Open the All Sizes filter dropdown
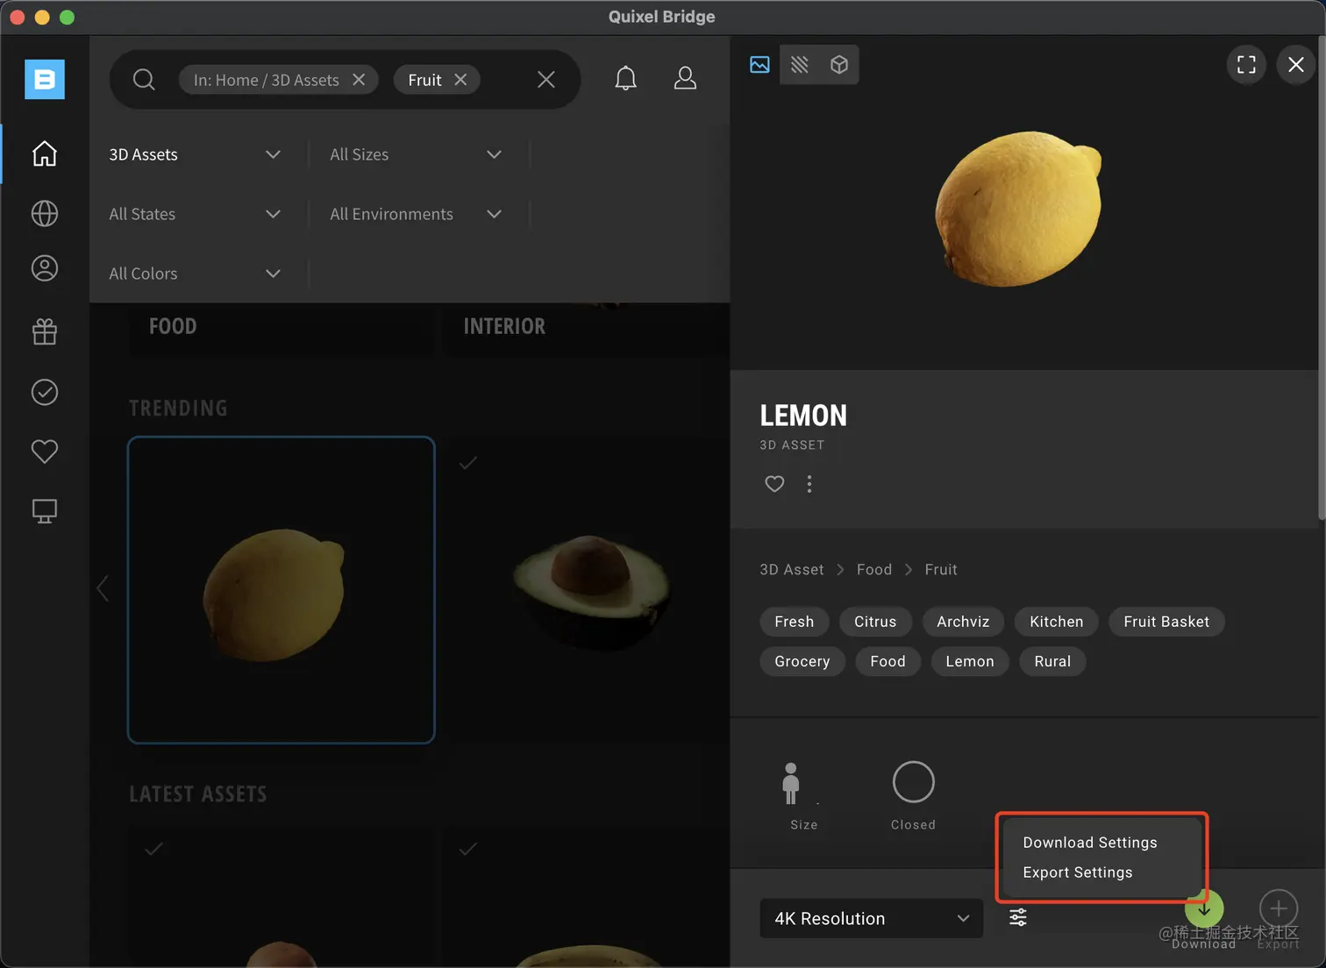Viewport: 1326px width, 968px height. click(x=416, y=154)
